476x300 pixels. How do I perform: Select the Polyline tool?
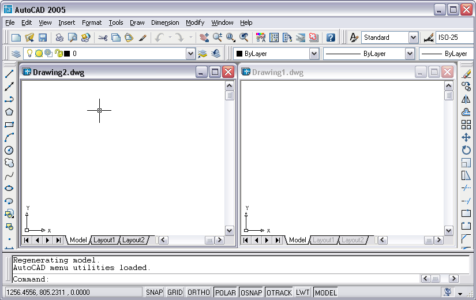[9, 99]
